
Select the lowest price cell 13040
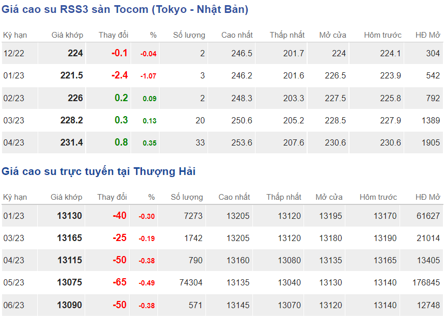pos(290,283)
